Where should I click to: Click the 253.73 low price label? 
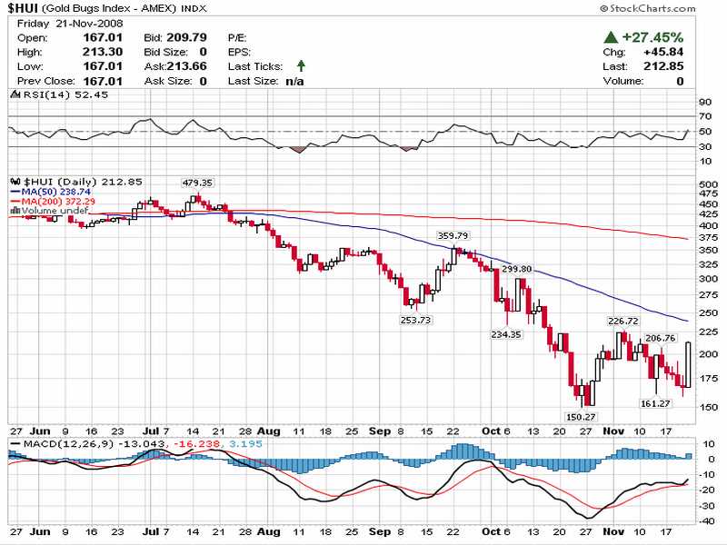pos(415,321)
